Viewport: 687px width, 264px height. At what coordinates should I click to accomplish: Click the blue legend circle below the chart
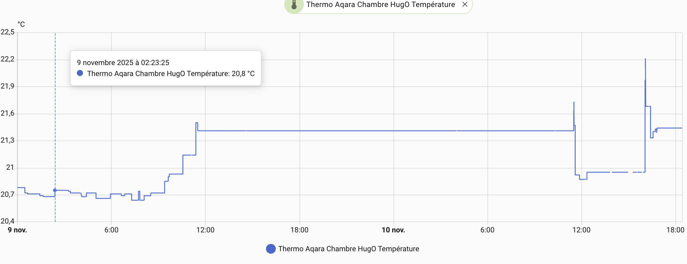pyautogui.click(x=271, y=249)
